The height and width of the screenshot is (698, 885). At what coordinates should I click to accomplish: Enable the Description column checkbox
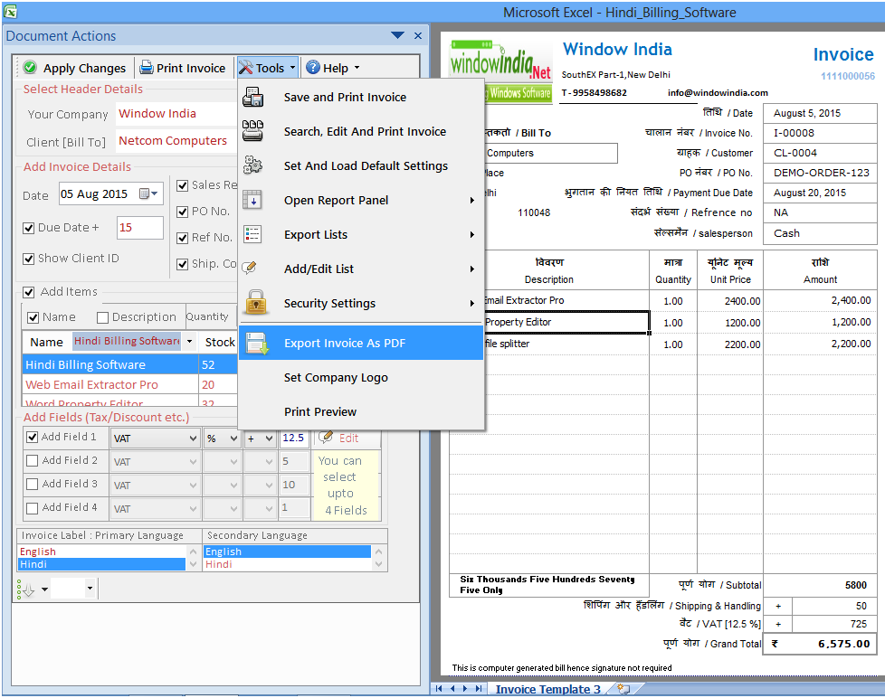click(103, 317)
